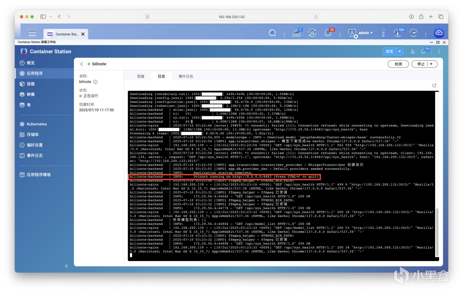This screenshot has width=463, height=292.
Task: Open the QTS dashboard gauge icon
Action: (413, 33)
